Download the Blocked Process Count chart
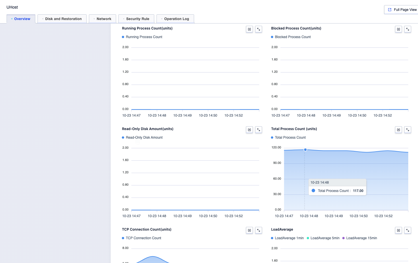Image resolution: width=418 pixels, height=263 pixels. (399, 29)
